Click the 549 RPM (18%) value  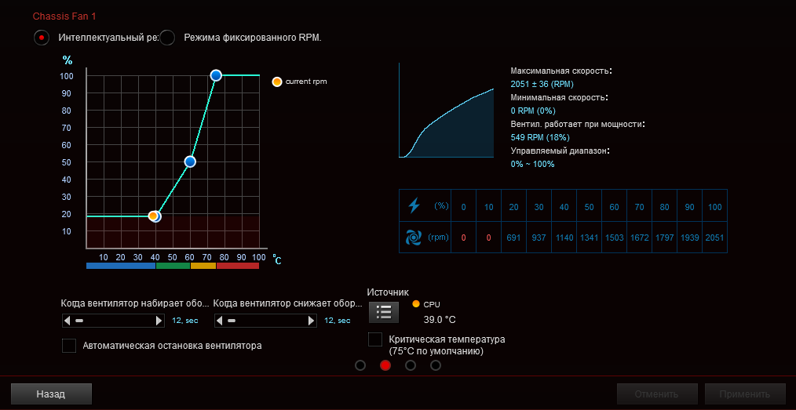540,137
